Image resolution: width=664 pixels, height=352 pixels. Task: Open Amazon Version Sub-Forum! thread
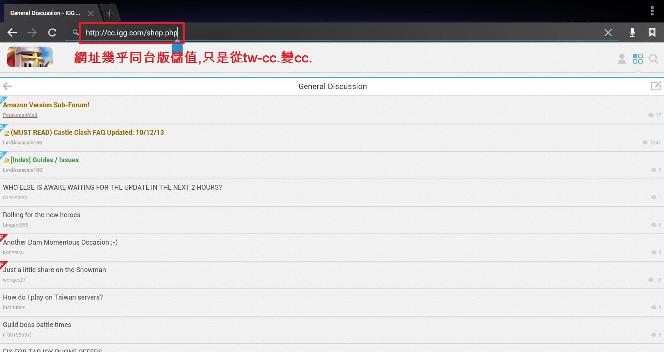(46, 105)
